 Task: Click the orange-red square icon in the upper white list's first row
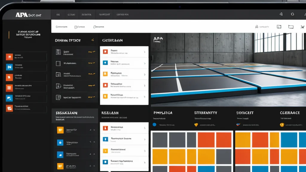point(105,52)
